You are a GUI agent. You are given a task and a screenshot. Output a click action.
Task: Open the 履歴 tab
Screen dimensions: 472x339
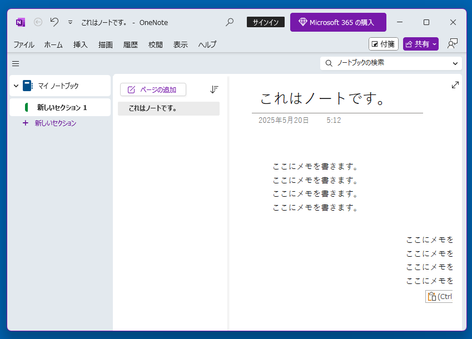click(x=130, y=44)
